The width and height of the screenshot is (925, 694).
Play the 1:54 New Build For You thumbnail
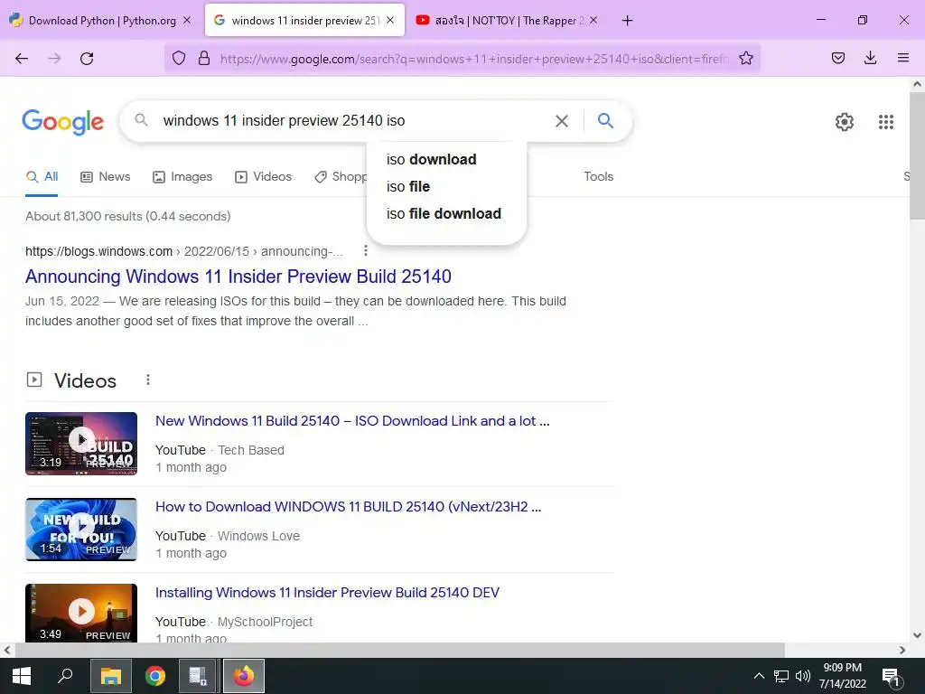point(81,530)
